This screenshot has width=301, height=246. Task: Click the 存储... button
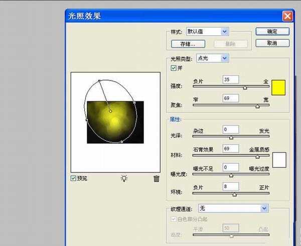click(187, 44)
